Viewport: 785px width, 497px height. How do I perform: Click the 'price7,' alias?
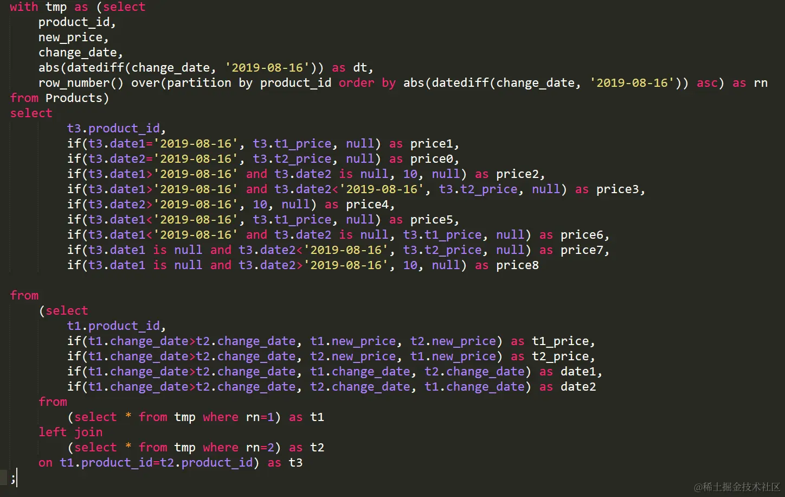coord(585,250)
